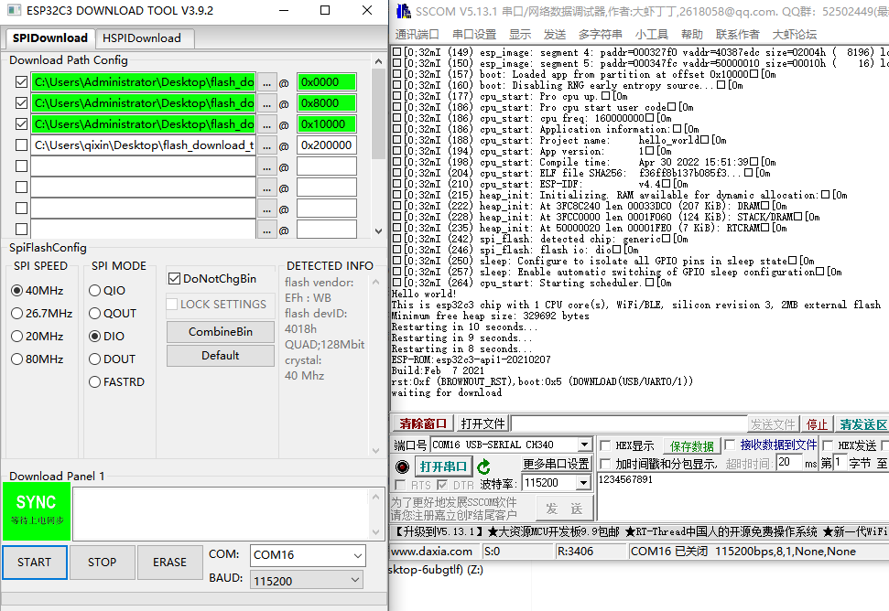Image resolution: width=889 pixels, height=611 pixels.
Task: Select QOUT SPI mode
Action: [94, 313]
